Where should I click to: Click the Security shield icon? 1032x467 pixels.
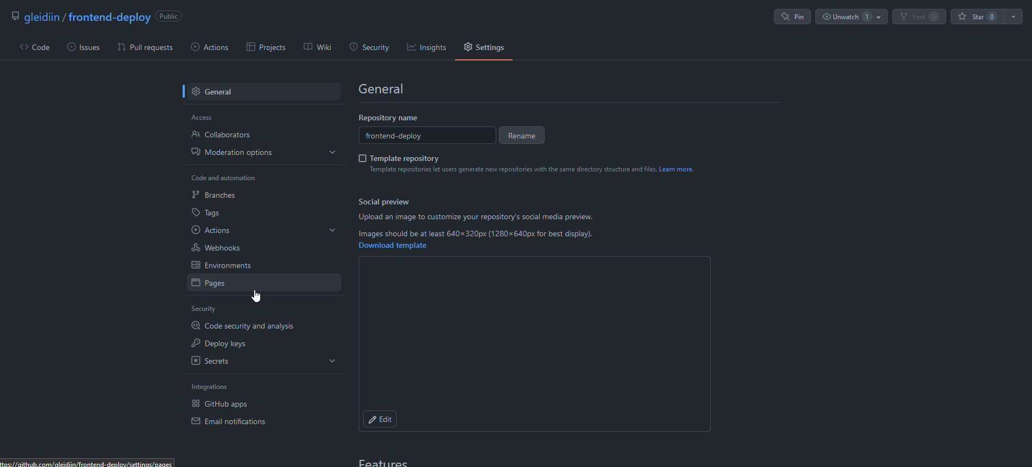pos(354,47)
